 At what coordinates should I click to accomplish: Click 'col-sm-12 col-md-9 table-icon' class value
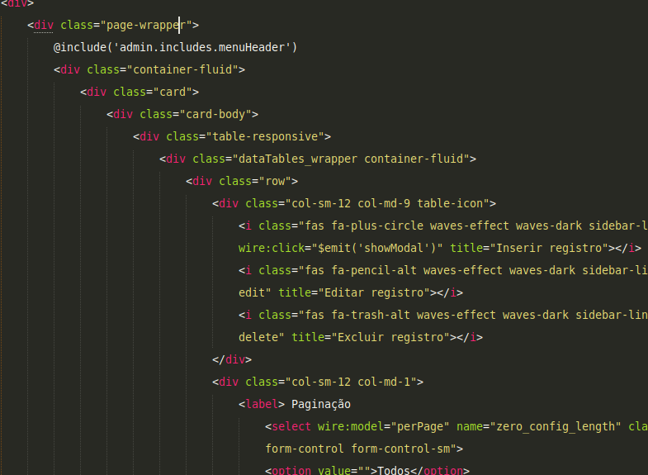click(x=387, y=203)
